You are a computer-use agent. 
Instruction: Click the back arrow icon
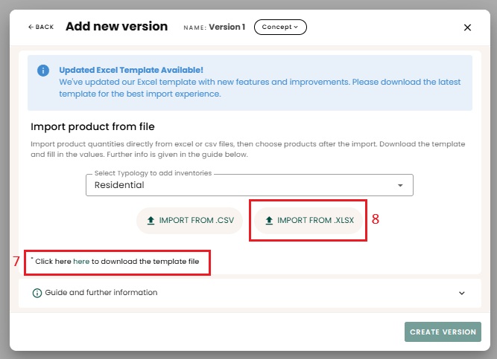click(31, 27)
